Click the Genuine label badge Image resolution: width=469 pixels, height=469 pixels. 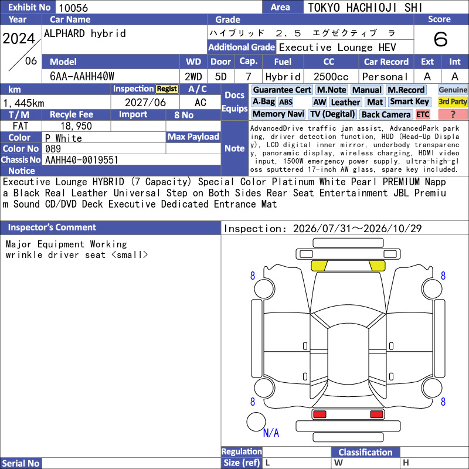tap(453, 90)
